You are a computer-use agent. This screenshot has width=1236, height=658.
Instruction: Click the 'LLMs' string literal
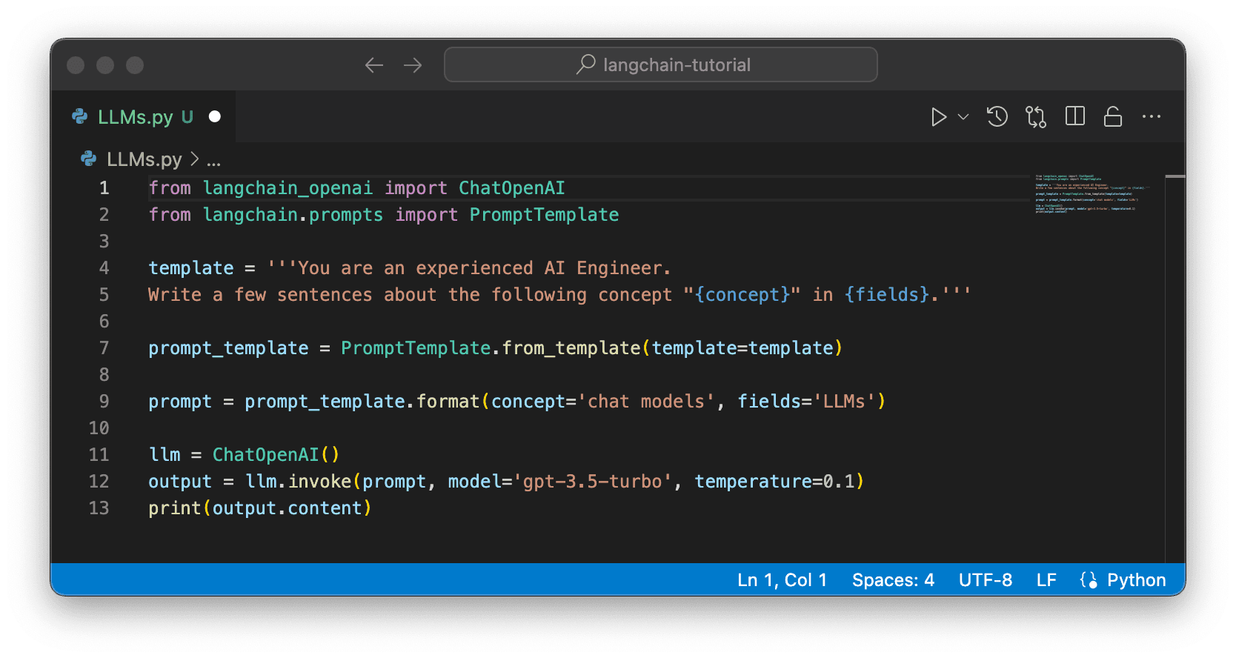pyautogui.click(x=844, y=402)
